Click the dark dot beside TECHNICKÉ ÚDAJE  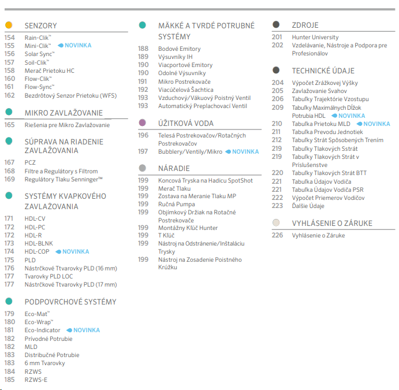(x=276, y=70)
